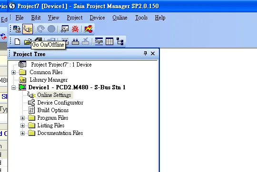Viewport: 257px width, 172px height.
Task: Open the Edit menu
Action: 36,18
